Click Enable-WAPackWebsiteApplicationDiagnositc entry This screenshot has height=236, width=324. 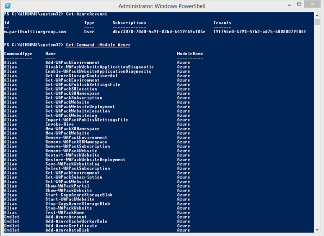click(98, 71)
